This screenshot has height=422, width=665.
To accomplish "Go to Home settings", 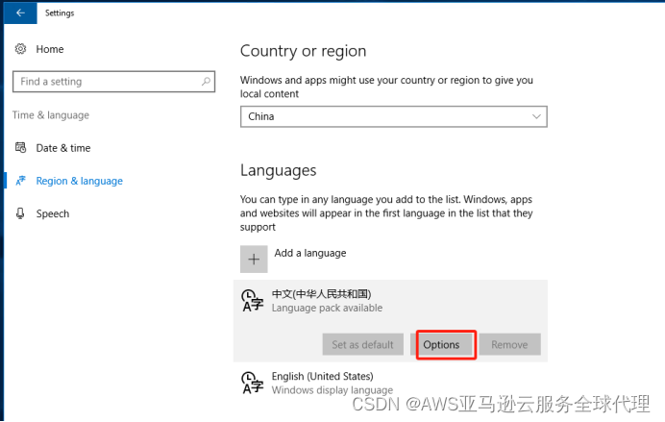I will pyautogui.click(x=50, y=49).
